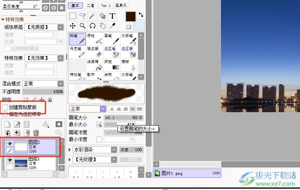Toggle the pencil link box on 图层2
The height and width of the screenshot is (190, 300).
point(10,150)
